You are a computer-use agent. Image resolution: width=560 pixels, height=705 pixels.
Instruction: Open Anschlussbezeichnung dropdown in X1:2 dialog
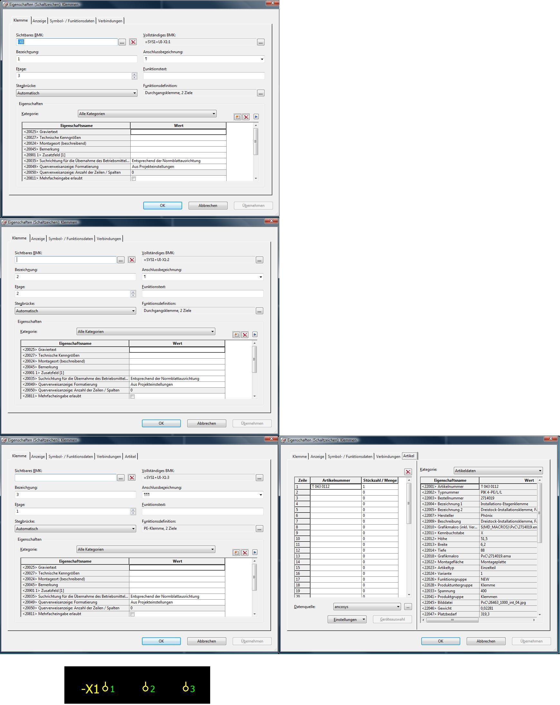260,277
